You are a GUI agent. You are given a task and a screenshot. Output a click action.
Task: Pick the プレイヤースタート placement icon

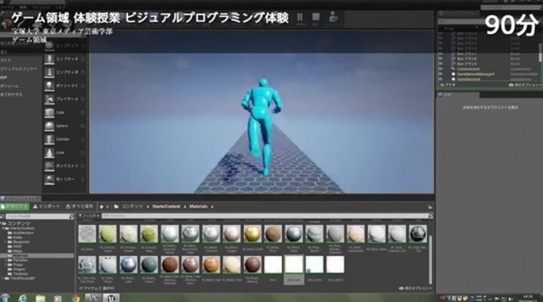[x=49, y=99]
